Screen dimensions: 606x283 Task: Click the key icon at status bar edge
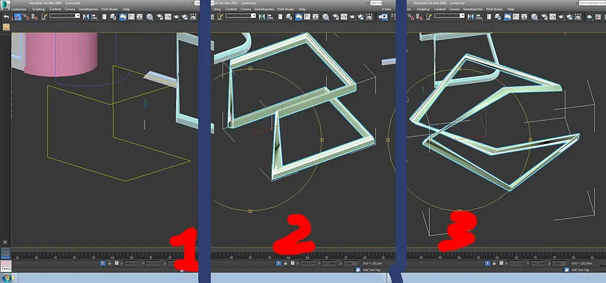(x=603, y=266)
